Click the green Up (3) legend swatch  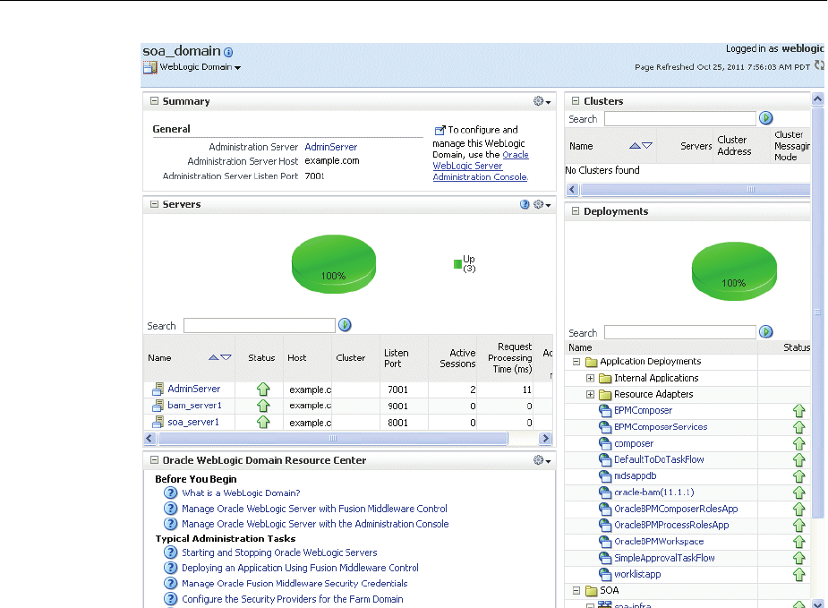coord(457,264)
